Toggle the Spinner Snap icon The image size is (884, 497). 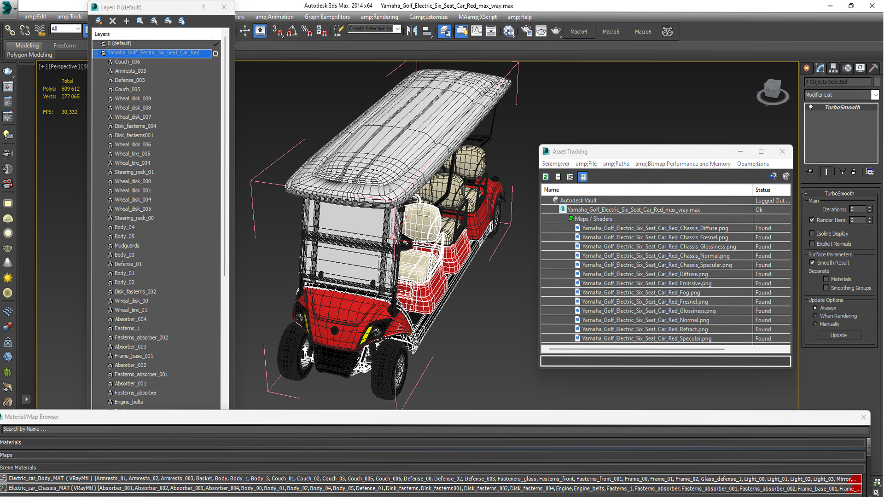[x=321, y=31]
